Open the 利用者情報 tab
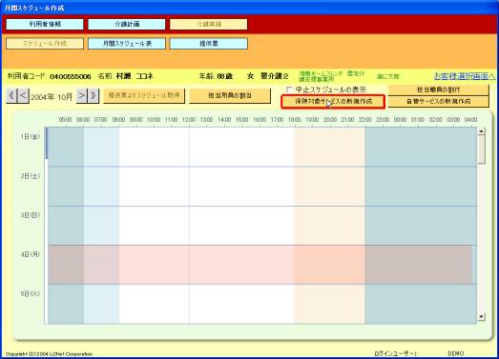Image resolution: width=499 pixels, height=359 pixels. tap(45, 24)
